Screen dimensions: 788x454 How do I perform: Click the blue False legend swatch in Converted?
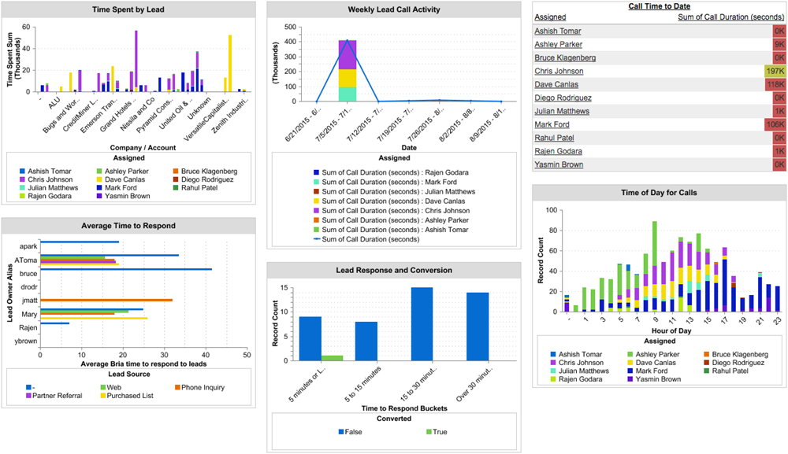[341, 432]
